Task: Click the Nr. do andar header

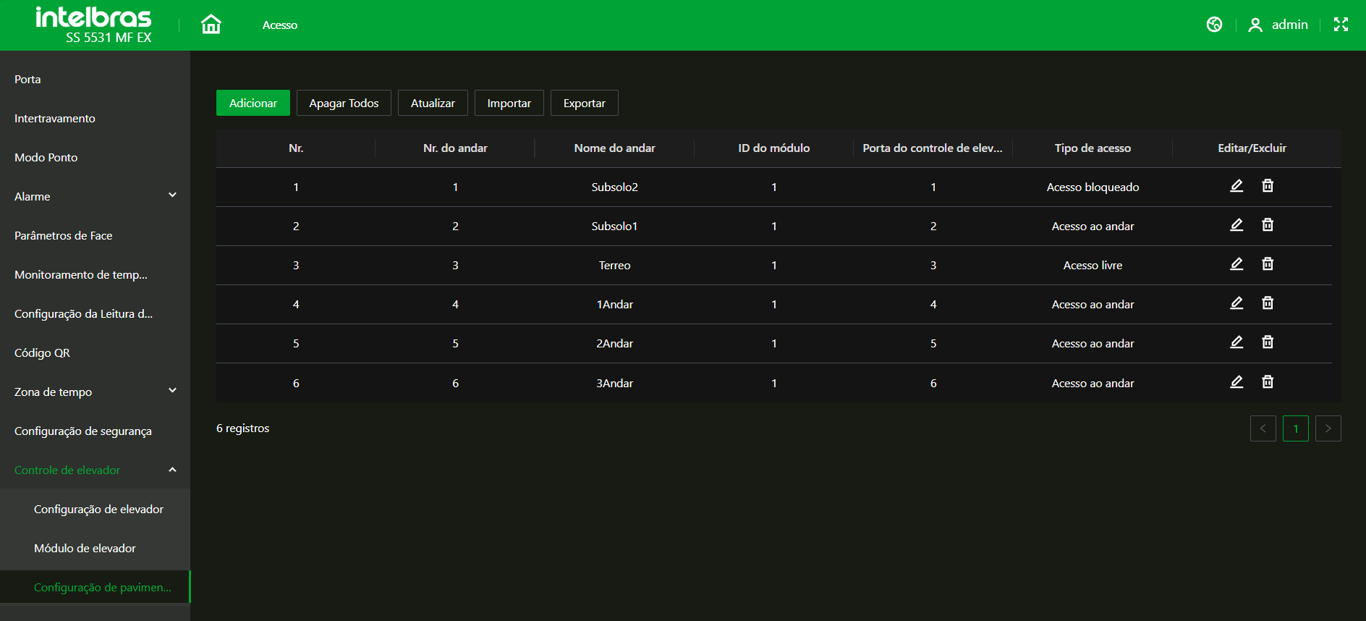Action: click(455, 148)
